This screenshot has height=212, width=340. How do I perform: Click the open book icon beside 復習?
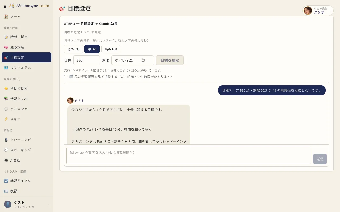pyautogui.click(x=6, y=191)
